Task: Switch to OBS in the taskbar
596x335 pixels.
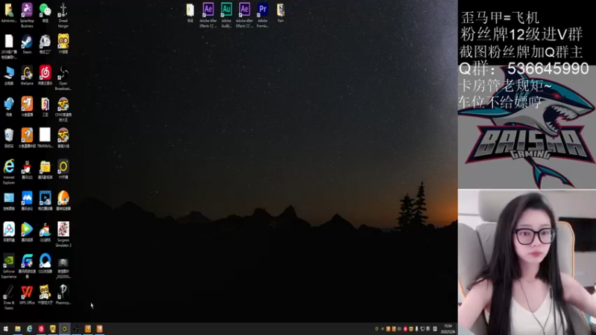Action: 76,329
